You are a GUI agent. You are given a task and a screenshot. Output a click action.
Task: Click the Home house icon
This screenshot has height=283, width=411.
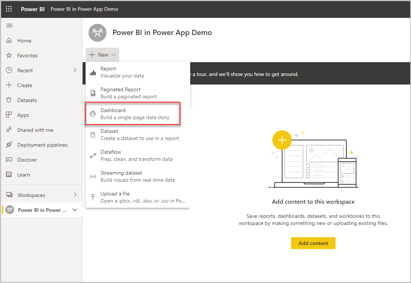pyautogui.click(x=9, y=41)
